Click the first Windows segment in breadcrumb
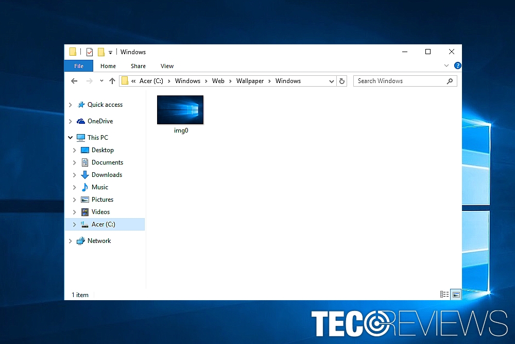 click(x=187, y=81)
